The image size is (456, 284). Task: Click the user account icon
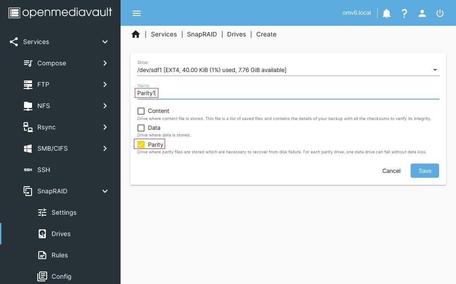coord(422,13)
